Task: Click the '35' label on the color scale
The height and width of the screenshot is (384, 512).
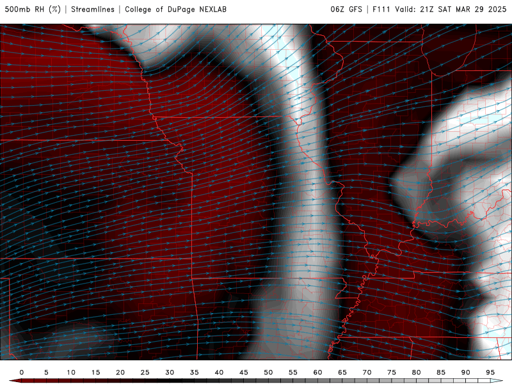Action: [x=195, y=372]
